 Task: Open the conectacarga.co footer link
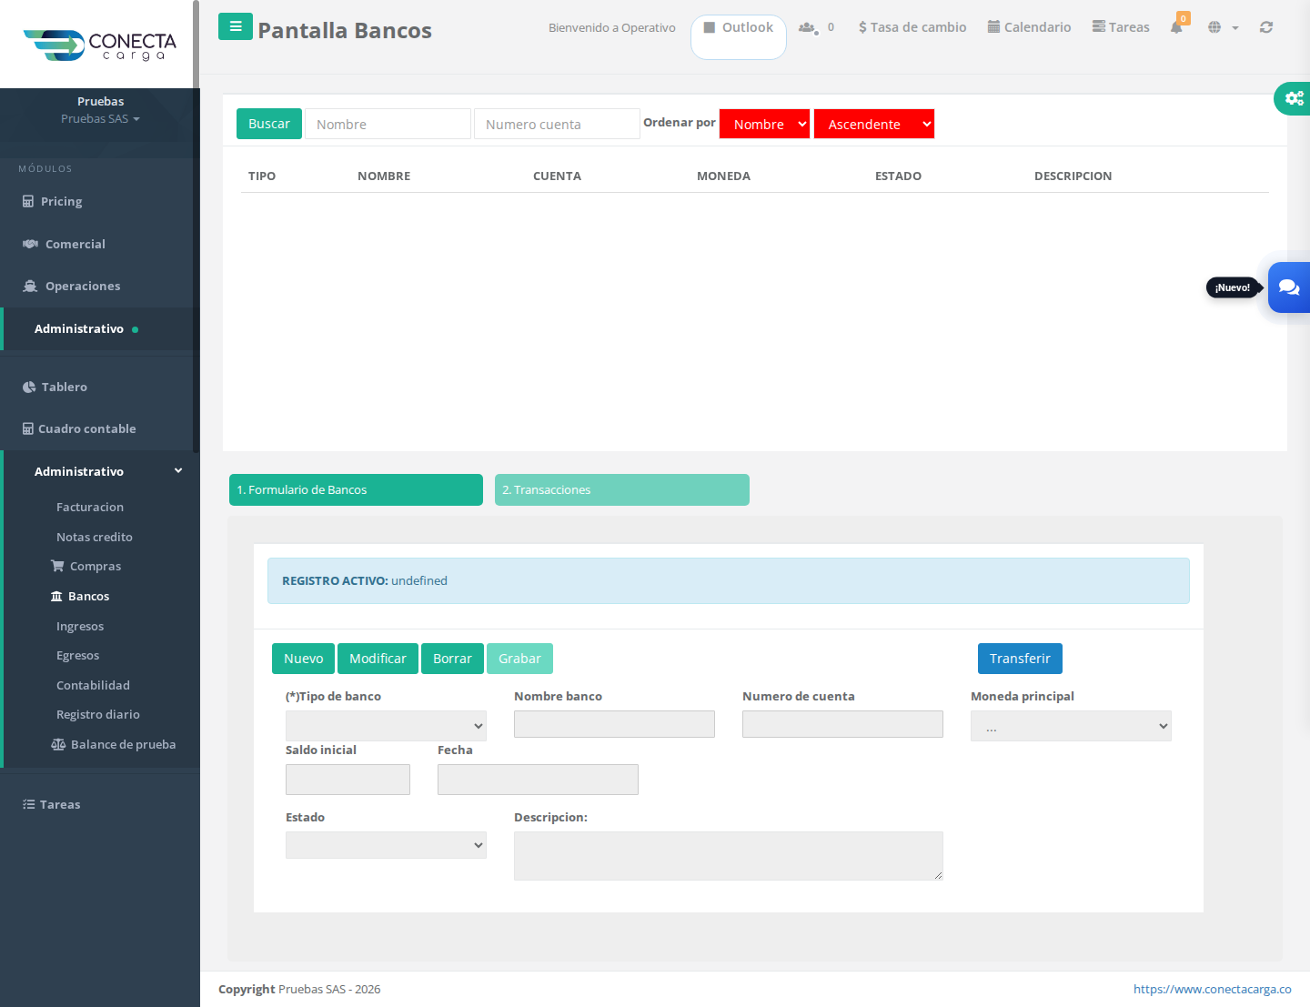point(1212,989)
